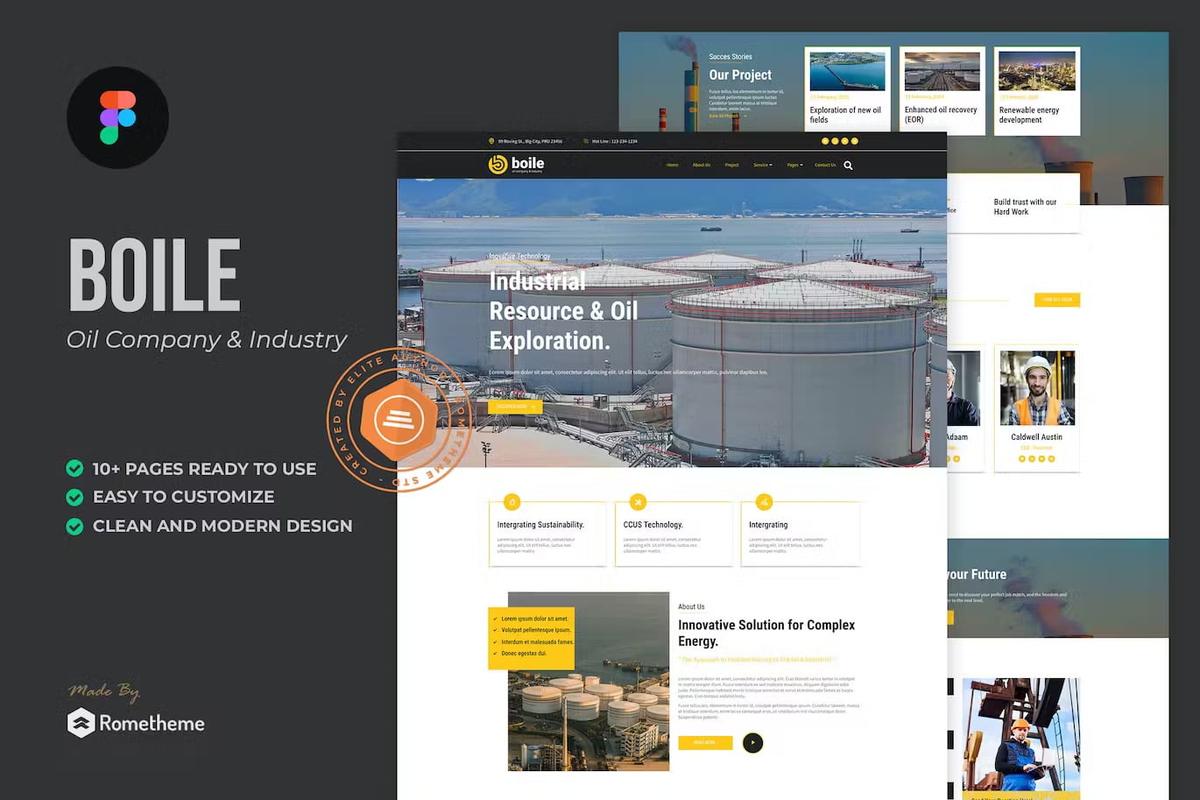Click the boile logo in the header
Image resolution: width=1200 pixels, height=800 pixels.
517,164
